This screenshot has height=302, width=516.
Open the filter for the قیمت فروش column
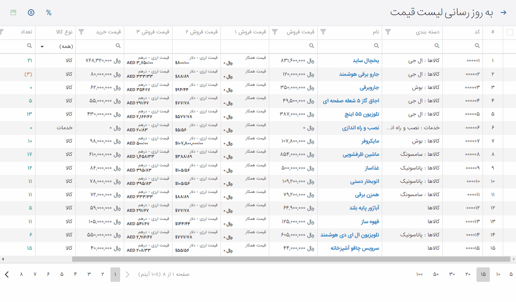(275, 32)
